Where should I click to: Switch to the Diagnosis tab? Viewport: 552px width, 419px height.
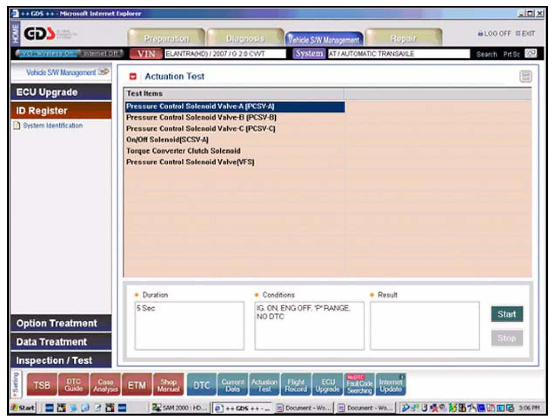(x=245, y=38)
